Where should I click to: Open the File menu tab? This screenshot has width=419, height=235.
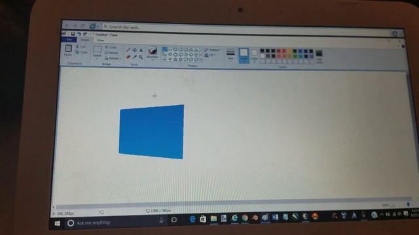point(69,40)
